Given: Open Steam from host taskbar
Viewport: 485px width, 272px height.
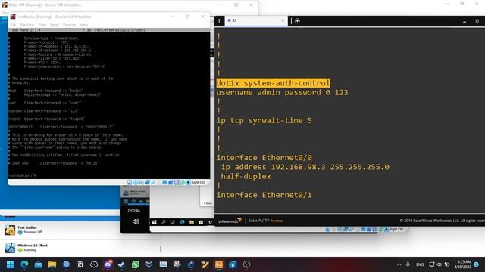Looking at the screenshot, I should coord(121,264).
